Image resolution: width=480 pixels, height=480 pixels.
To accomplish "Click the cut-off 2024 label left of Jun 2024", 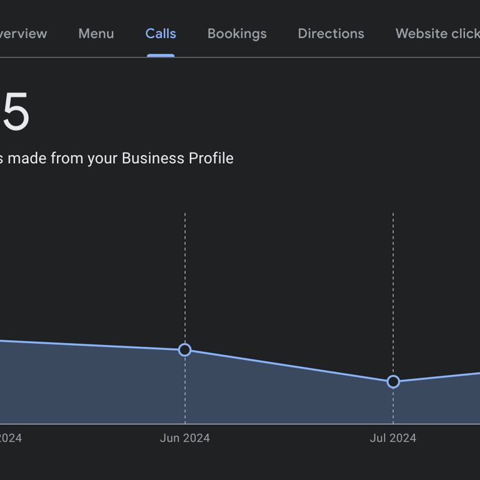I will pos(10,438).
